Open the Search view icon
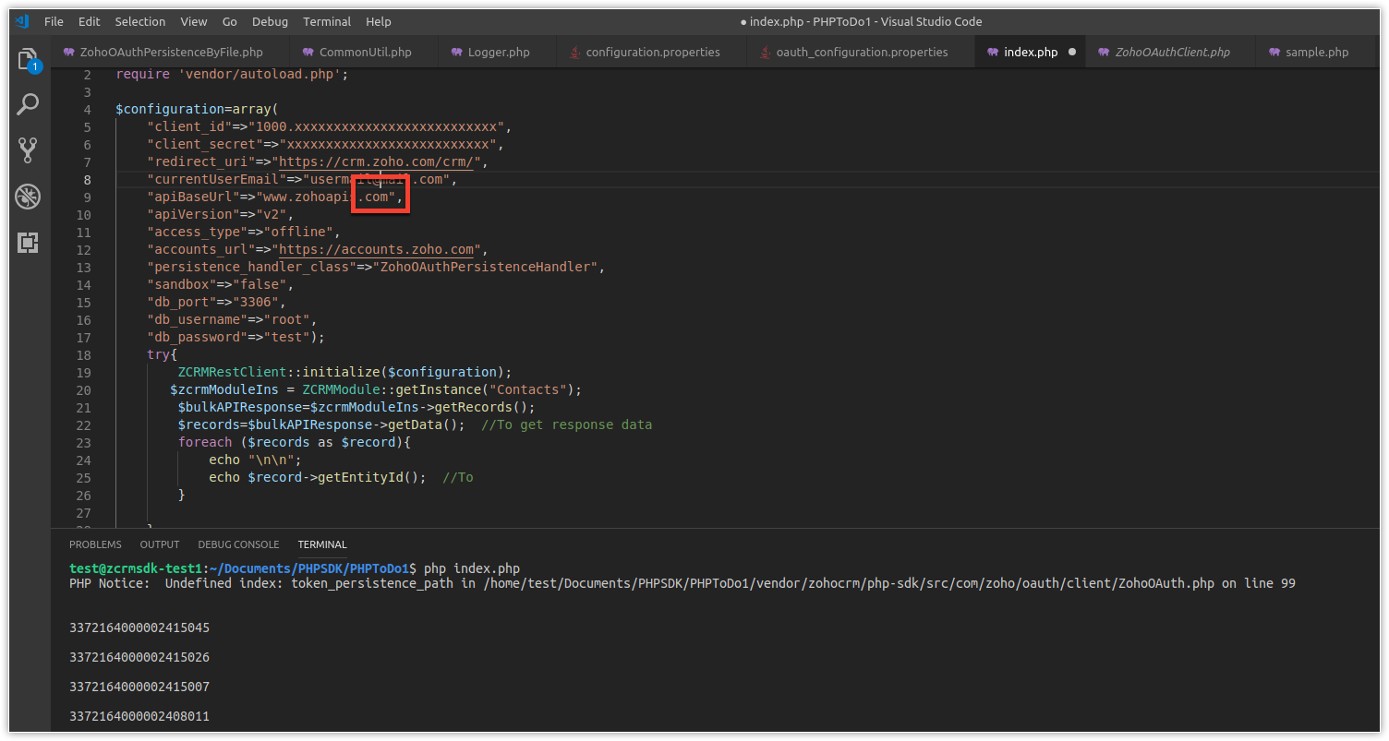The height and width of the screenshot is (741, 1389). point(29,104)
